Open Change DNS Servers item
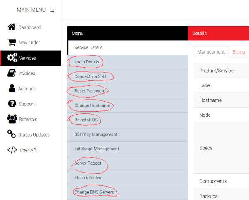 pyautogui.click(x=127, y=192)
